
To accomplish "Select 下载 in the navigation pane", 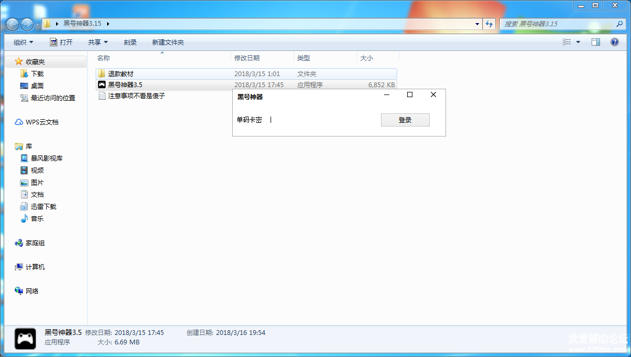I will click(37, 74).
